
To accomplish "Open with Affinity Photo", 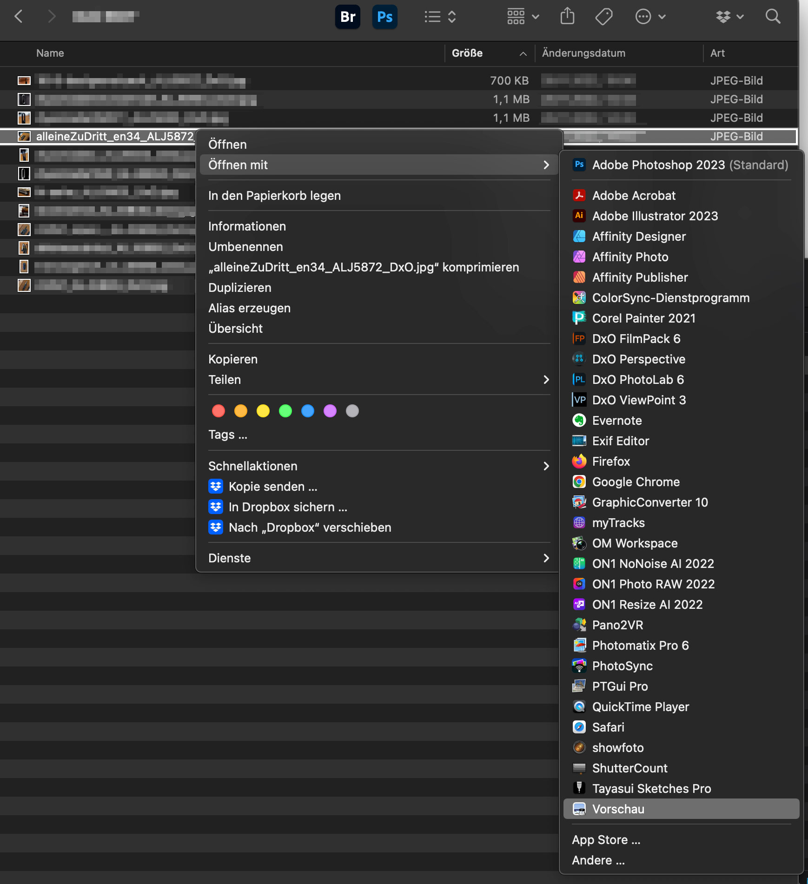I will click(x=681, y=257).
